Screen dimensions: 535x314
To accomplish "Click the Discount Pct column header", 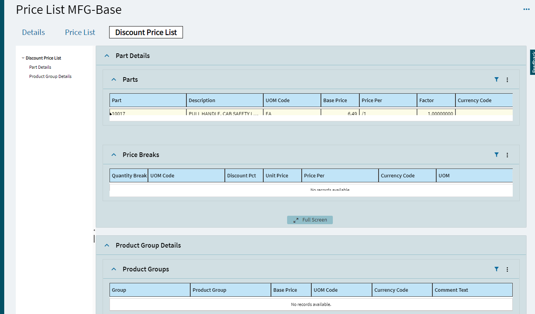I will 244,175.
